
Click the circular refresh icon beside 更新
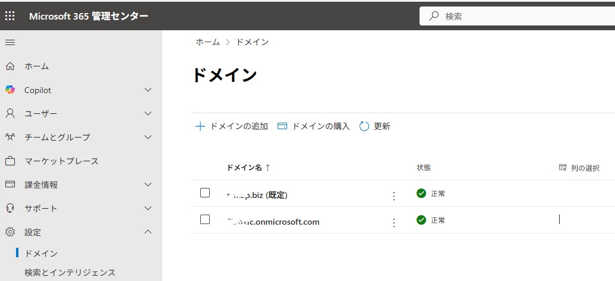click(364, 126)
